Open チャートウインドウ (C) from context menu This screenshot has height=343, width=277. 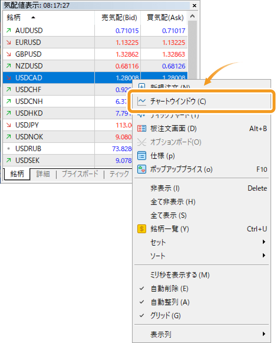(x=201, y=101)
